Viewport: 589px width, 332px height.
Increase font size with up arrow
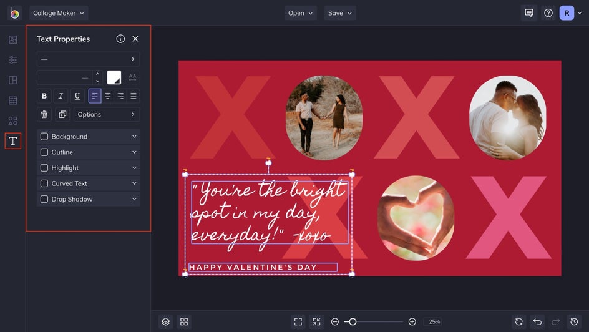98,74
